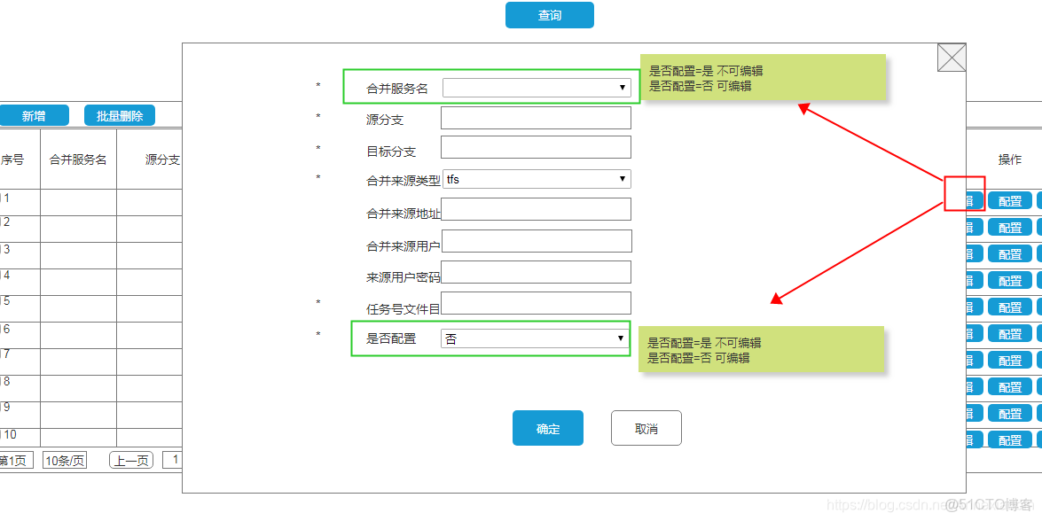Click into the 源分支 input field
The image size is (1042, 521).
click(x=536, y=117)
